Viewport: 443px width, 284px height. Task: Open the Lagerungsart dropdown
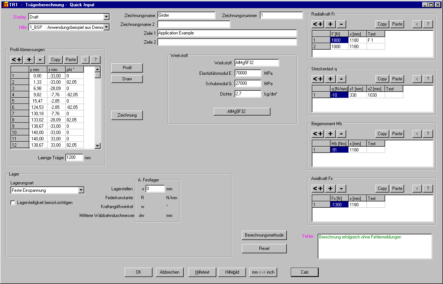81,190
